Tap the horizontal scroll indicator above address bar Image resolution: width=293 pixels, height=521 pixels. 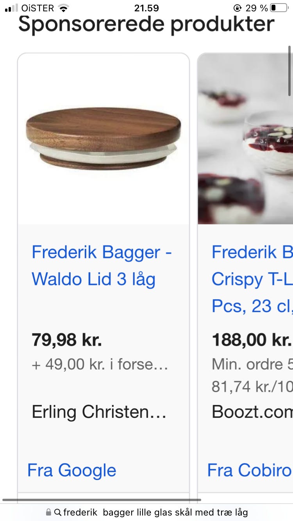click(102, 500)
